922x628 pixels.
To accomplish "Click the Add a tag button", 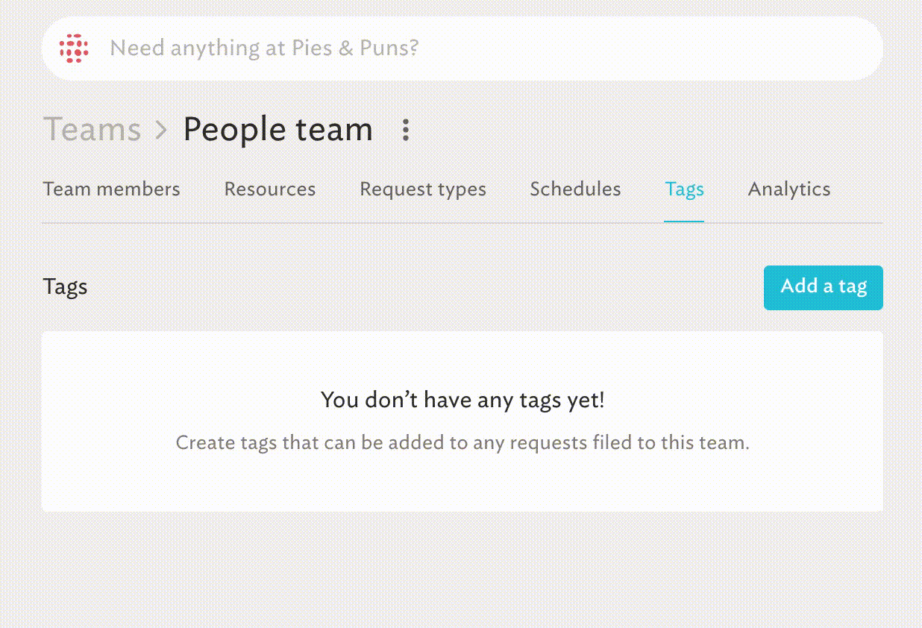I will click(824, 287).
